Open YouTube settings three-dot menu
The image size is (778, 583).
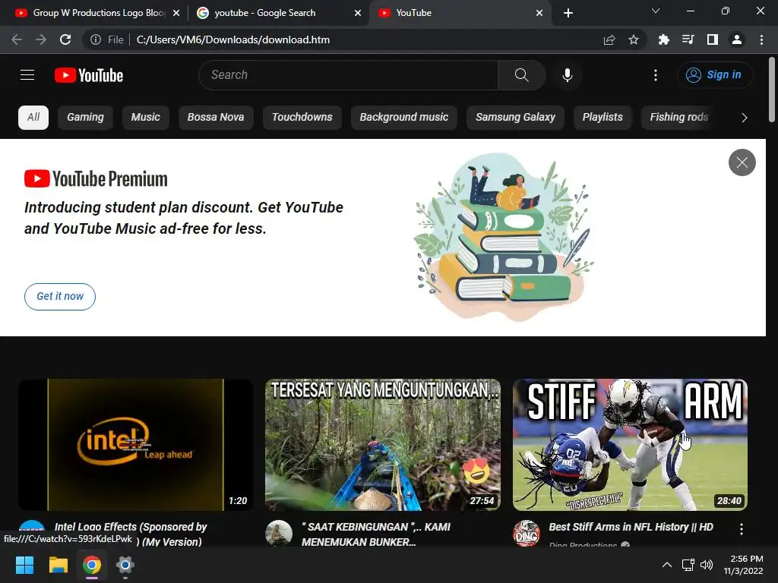(x=656, y=75)
